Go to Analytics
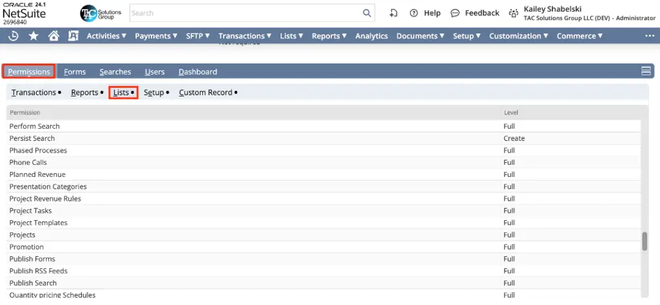660x305 pixels. [x=371, y=36]
